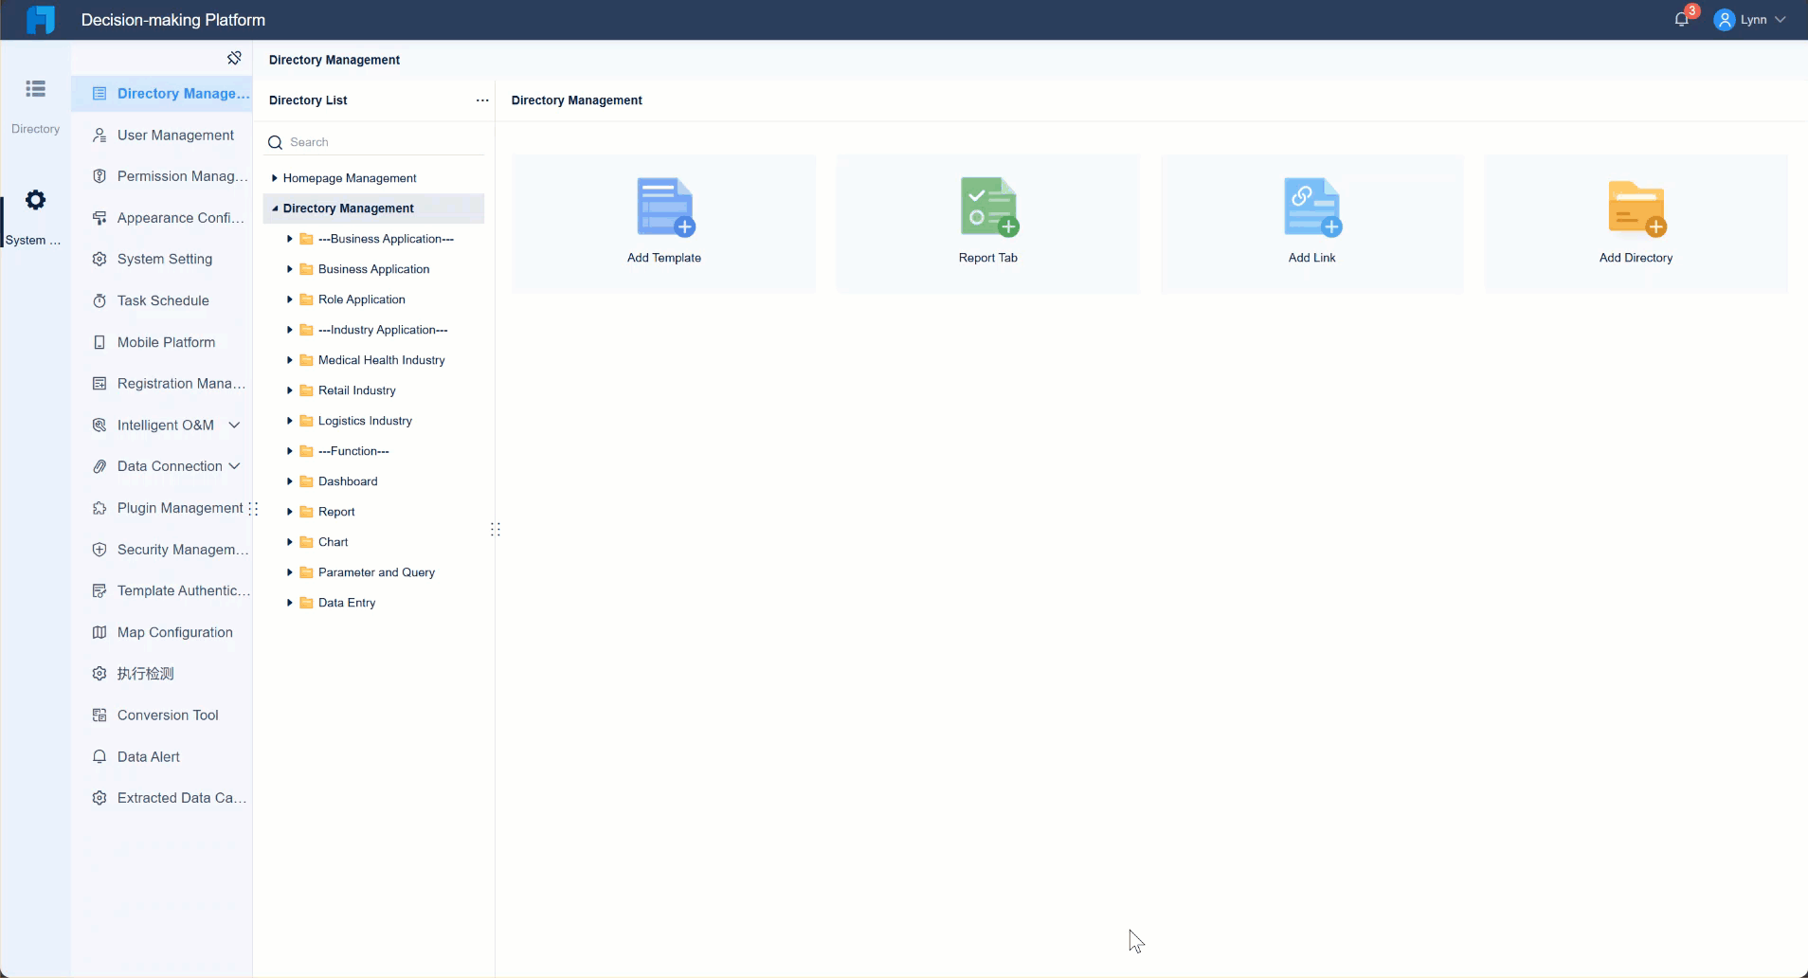The image size is (1808, 978).
Task: Click the Add Template icon card
Action: tap(664, 224)
